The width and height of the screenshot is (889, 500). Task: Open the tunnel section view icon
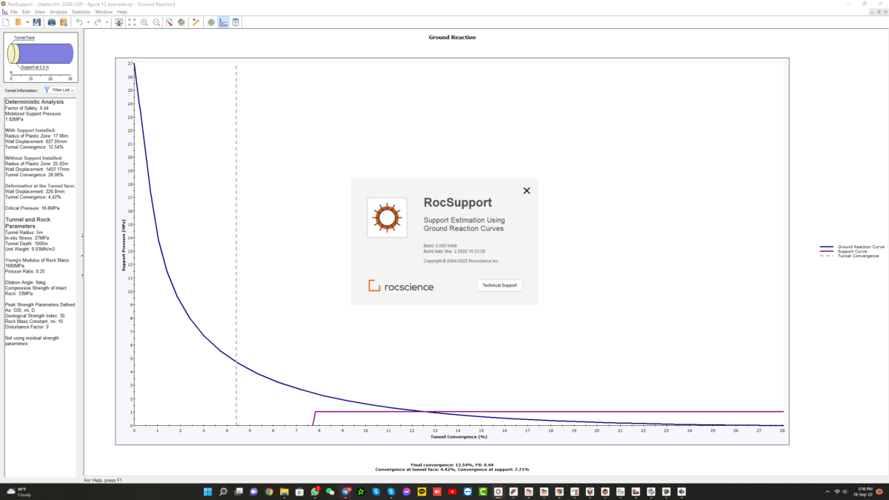coord(211,22)
